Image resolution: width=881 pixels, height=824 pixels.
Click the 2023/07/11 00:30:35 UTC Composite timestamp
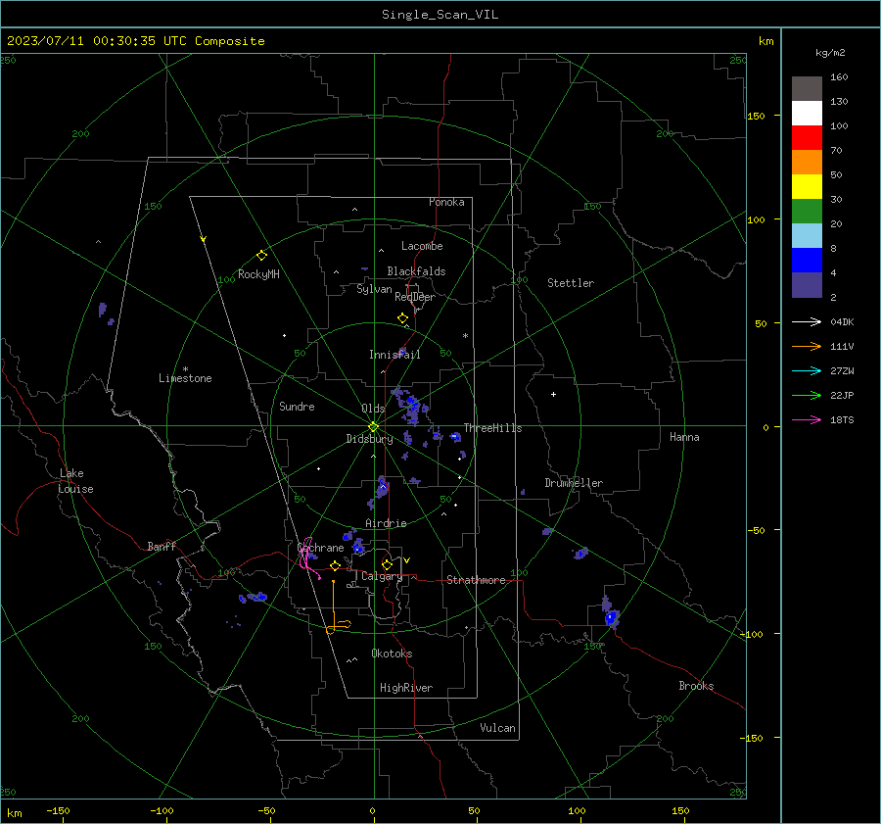point(135,41)
